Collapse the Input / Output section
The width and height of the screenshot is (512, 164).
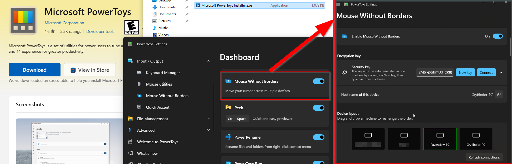tap(209, 61)
